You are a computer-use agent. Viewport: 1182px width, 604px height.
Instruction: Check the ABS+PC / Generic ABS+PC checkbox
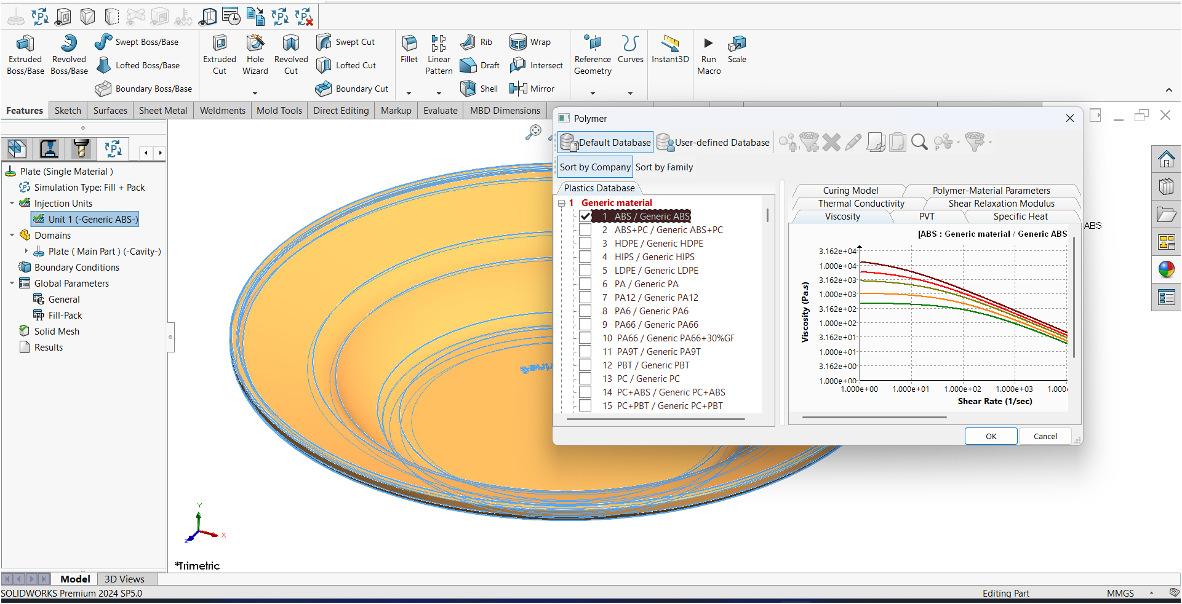click(x=585, y=230)
